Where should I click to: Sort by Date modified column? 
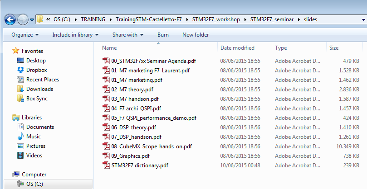(x=237, y=48)
